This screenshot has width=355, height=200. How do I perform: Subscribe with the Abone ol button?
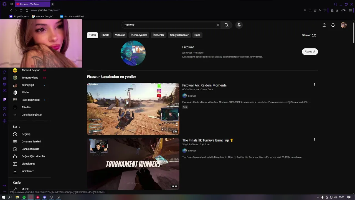tap(310, 52)
